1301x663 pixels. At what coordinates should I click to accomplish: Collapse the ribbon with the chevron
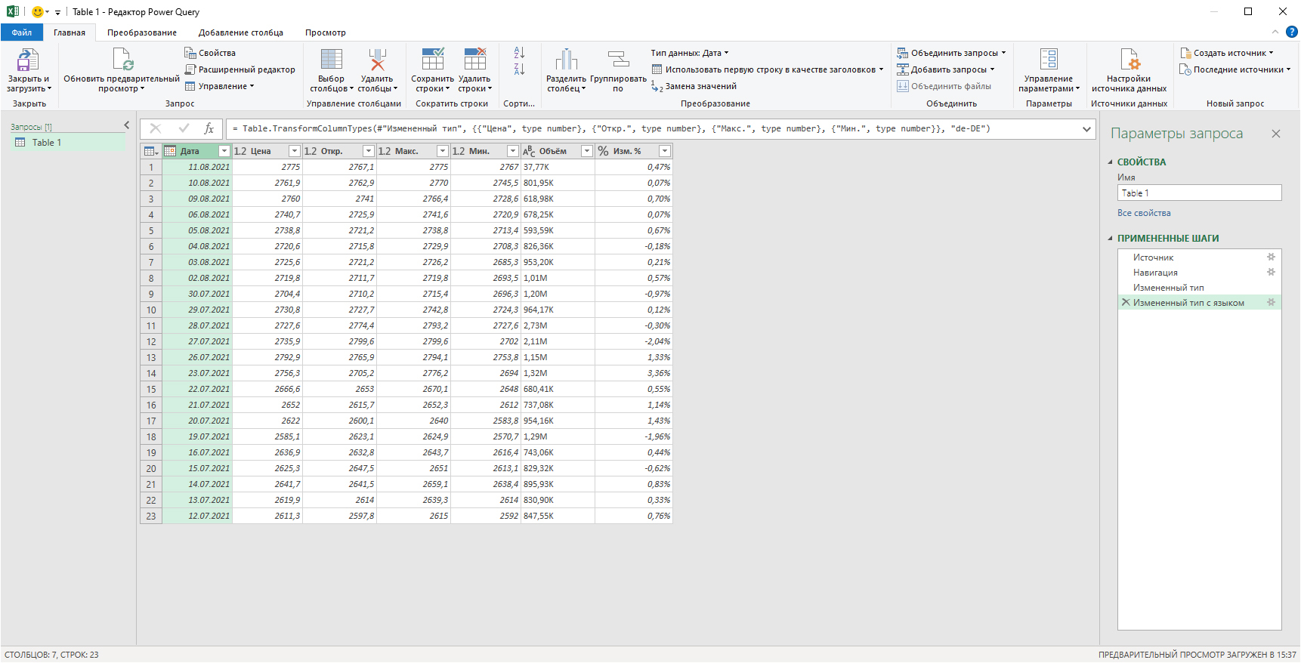[x=1275, y=32]
